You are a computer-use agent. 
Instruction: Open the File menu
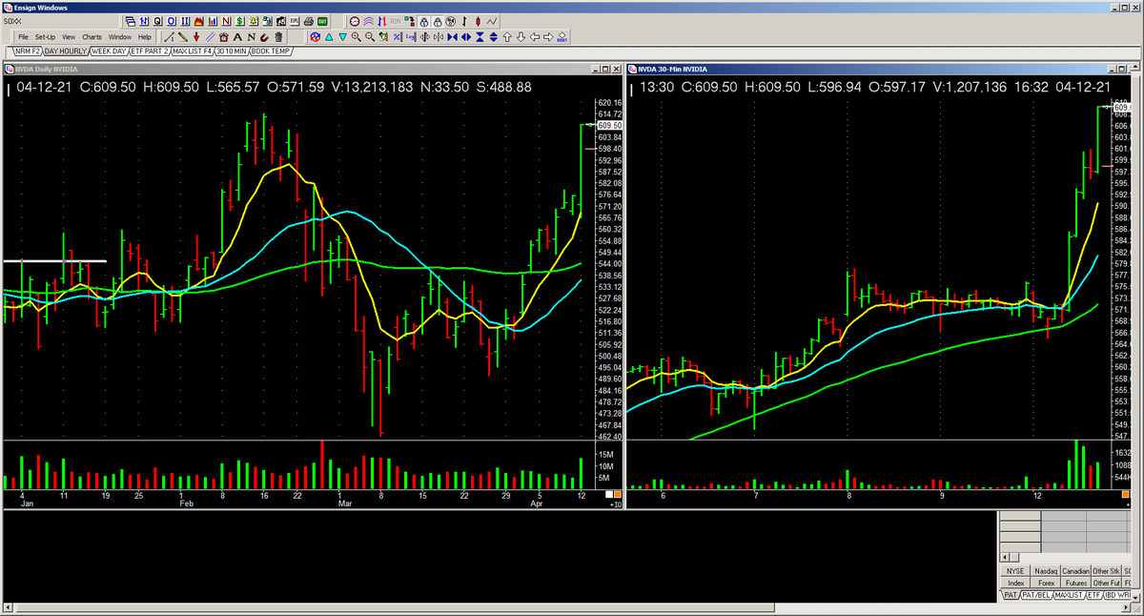click(23, 37)
